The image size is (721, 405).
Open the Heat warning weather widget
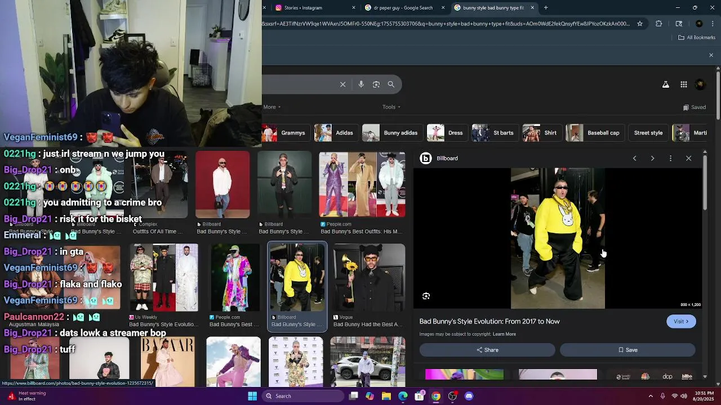25,396
